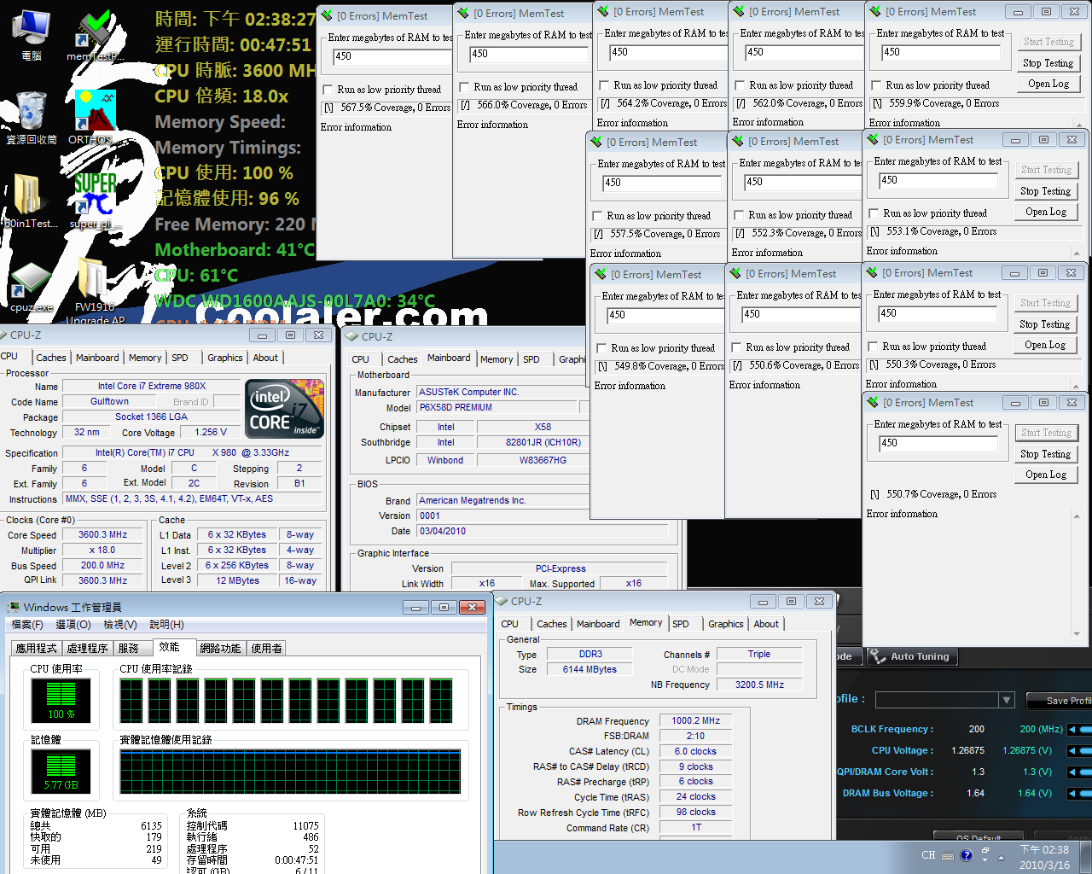Image resolution: width=1092 pixels, height=874 pixels.
Task: Toggle low priority thread in 553.1% MemTest window
Action: 874,213
